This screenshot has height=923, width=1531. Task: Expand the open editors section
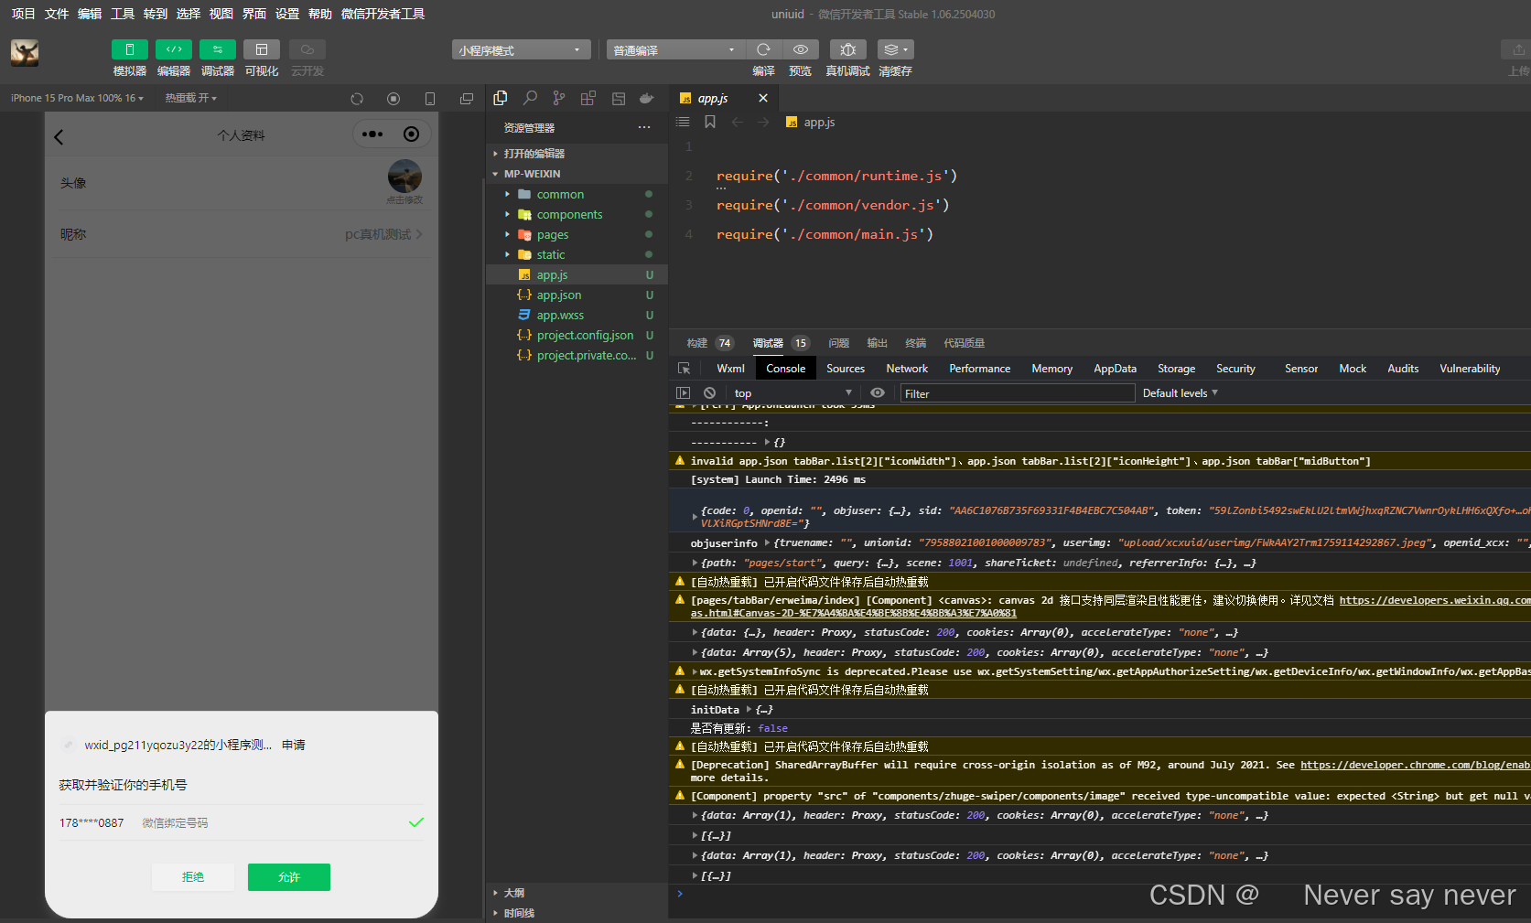point(577,154)
